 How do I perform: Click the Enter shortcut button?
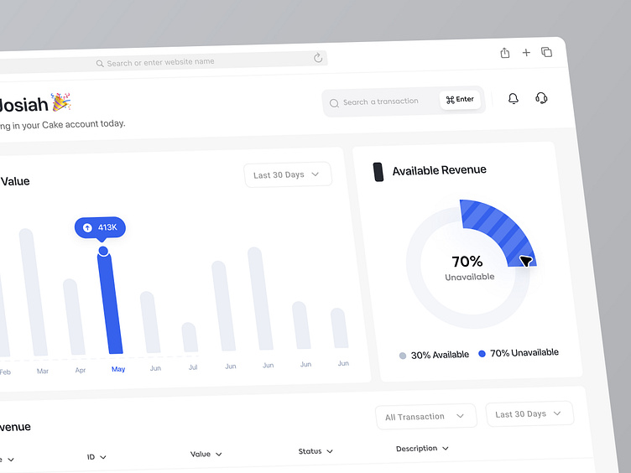coord(460,99)
